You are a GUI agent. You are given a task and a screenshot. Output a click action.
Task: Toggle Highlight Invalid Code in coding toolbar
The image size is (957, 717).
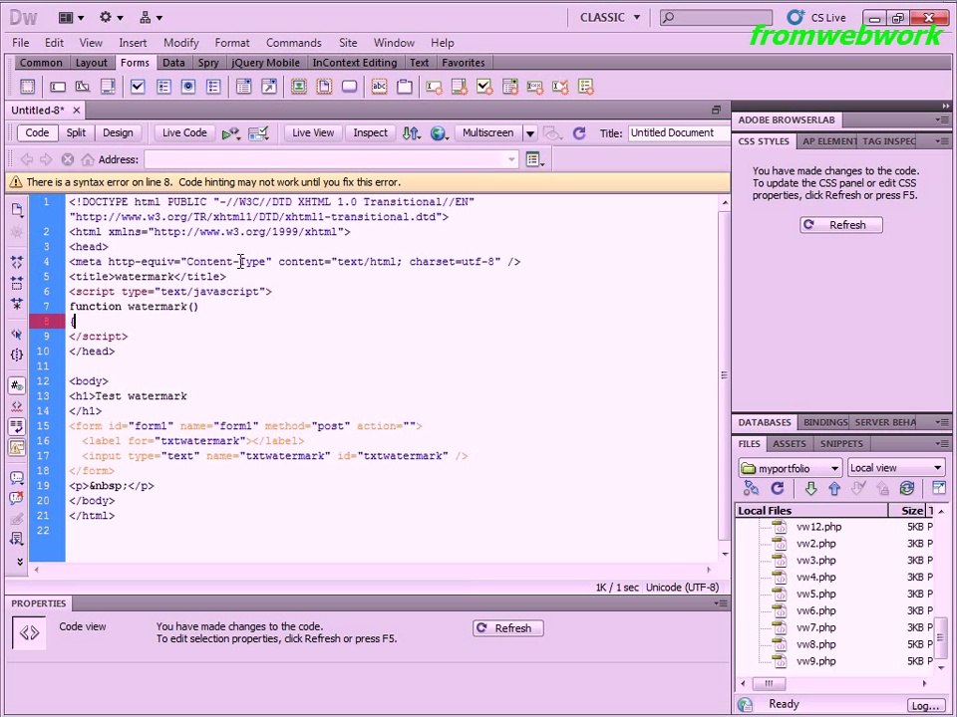17,406
